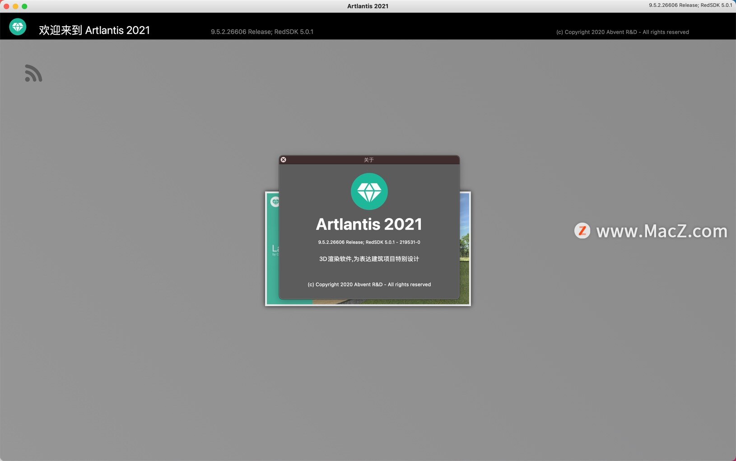Select the '219531-0' version line in the about dialog
The image size is (736, 461).
pos(369,242)
